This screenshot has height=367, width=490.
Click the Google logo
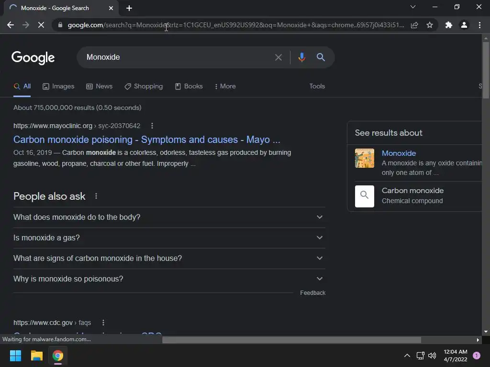pyautogui.click(x=33, y=57)
